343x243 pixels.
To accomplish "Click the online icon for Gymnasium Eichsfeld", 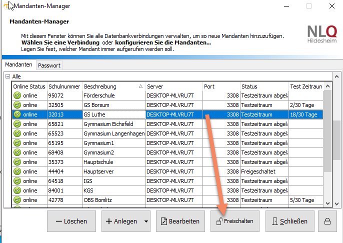I will pos(17,124).
